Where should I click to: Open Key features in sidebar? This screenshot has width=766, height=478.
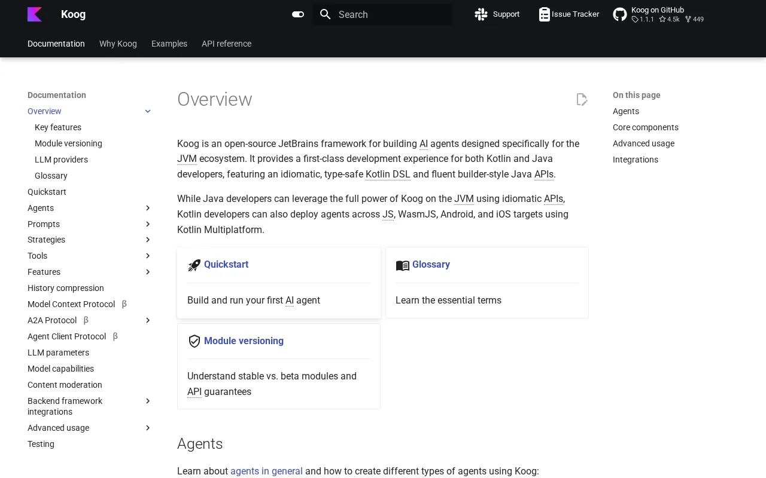pos(58,127)
